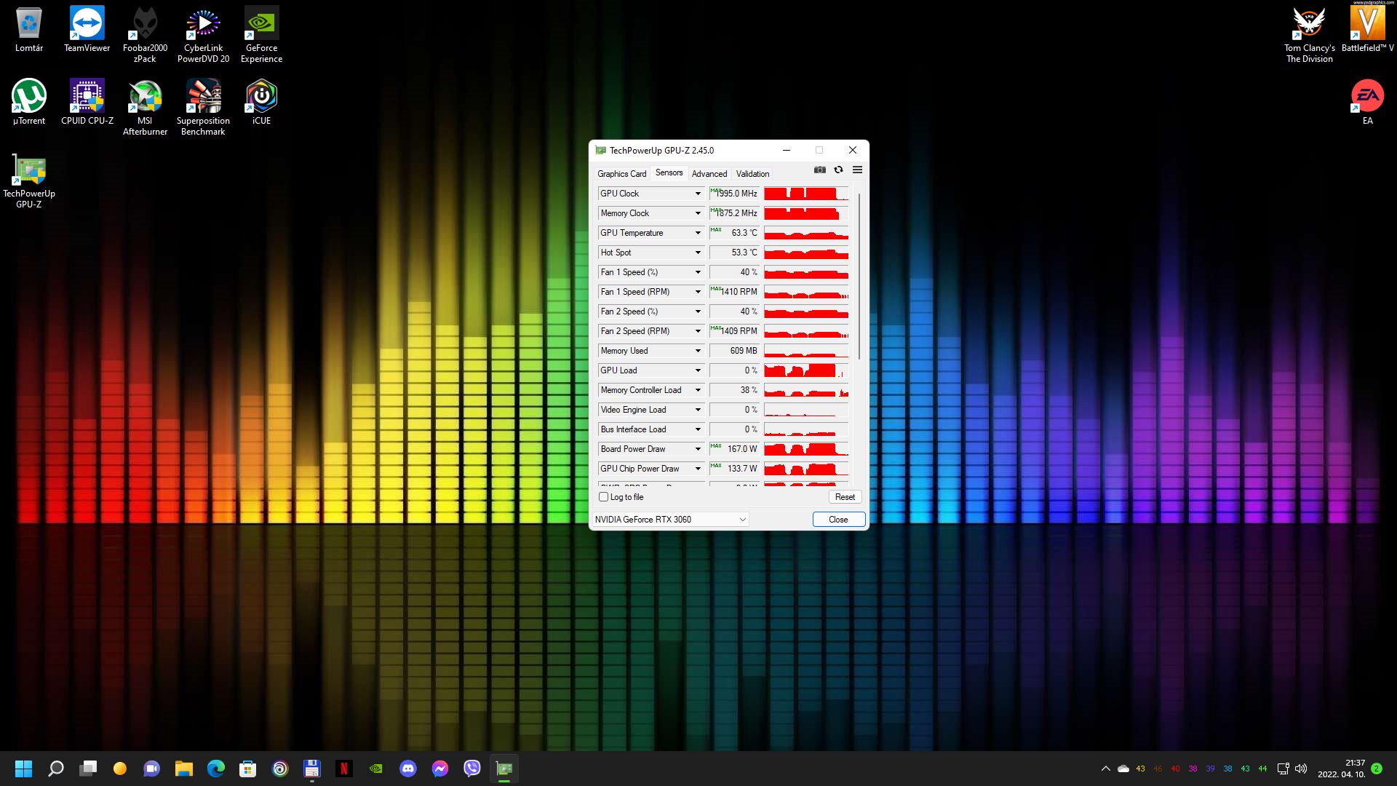Open Task View from the taskbar
This screenshot has width=1397, height=786.
(x=88, y=769)
